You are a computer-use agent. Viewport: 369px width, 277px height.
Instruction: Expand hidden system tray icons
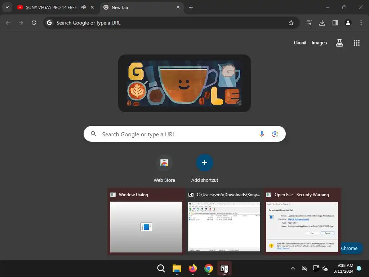click(x=293, y=268)
